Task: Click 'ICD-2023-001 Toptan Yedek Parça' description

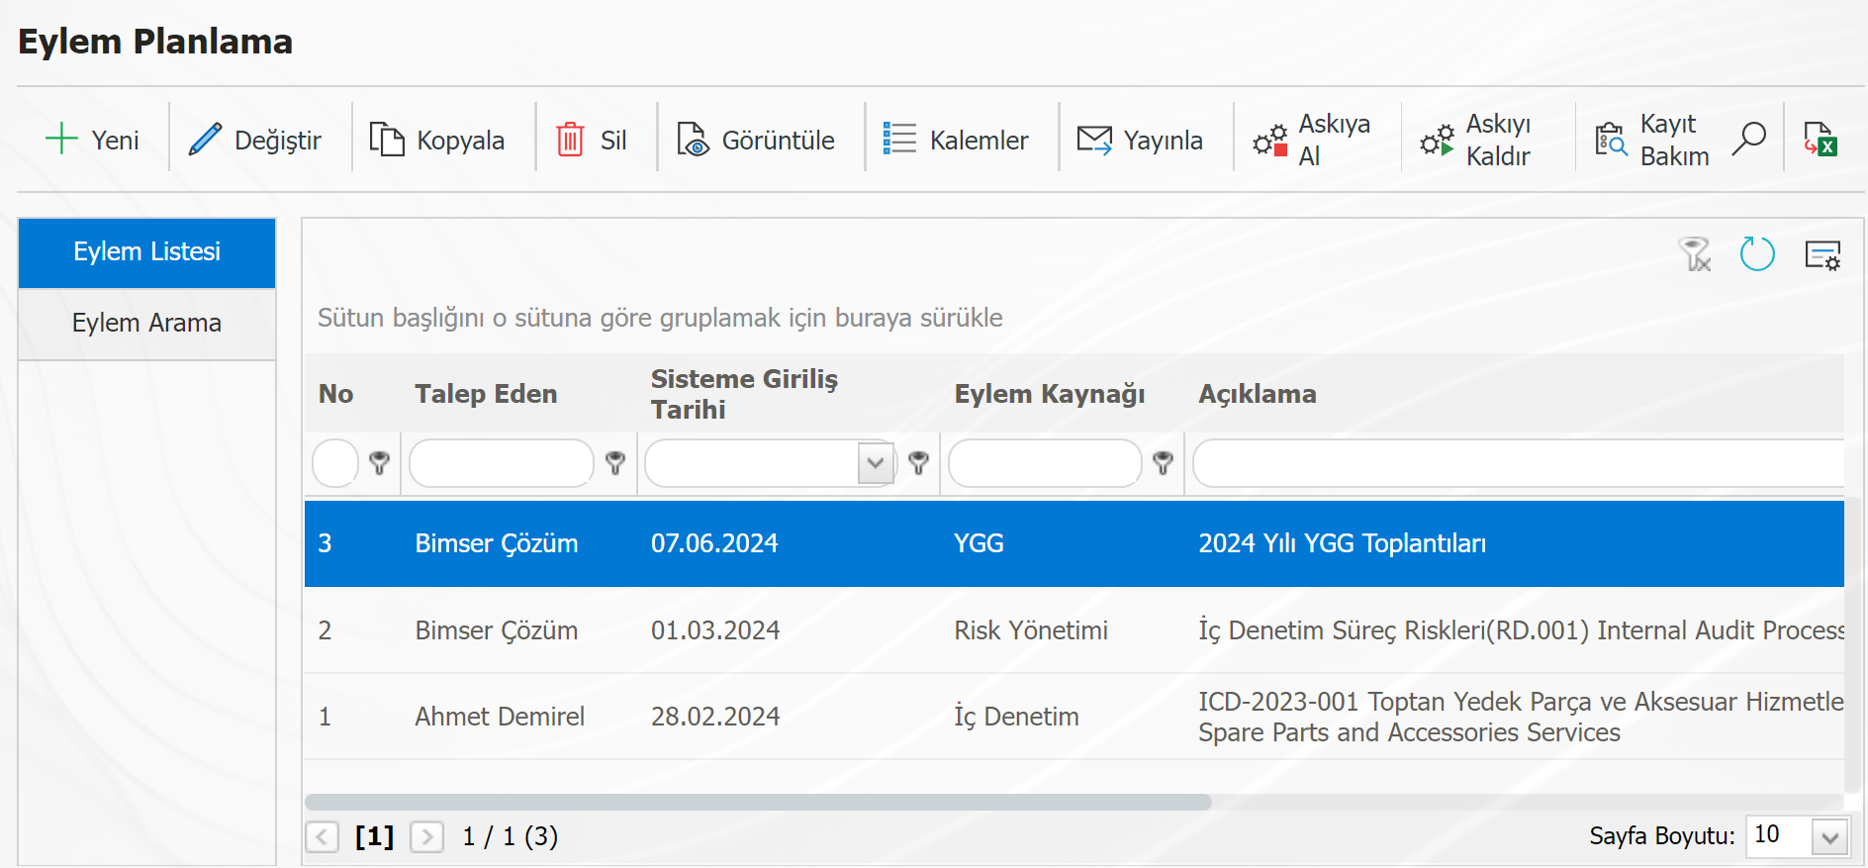Action: pyautogui.click(x=1522, y=717)
